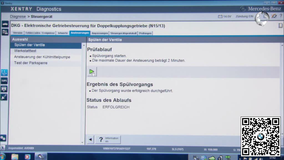284x160 pixels.
Task: Click the back arrow button
Action: pyautogui.click(x=90, y=139)
